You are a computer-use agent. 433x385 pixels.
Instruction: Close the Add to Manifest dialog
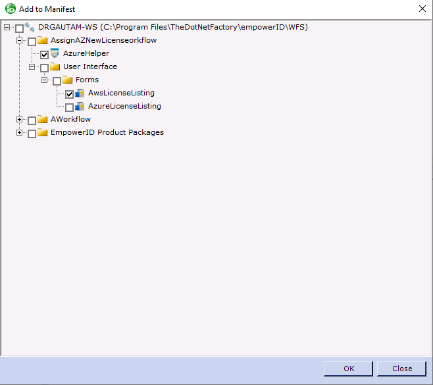coord(422,9)
